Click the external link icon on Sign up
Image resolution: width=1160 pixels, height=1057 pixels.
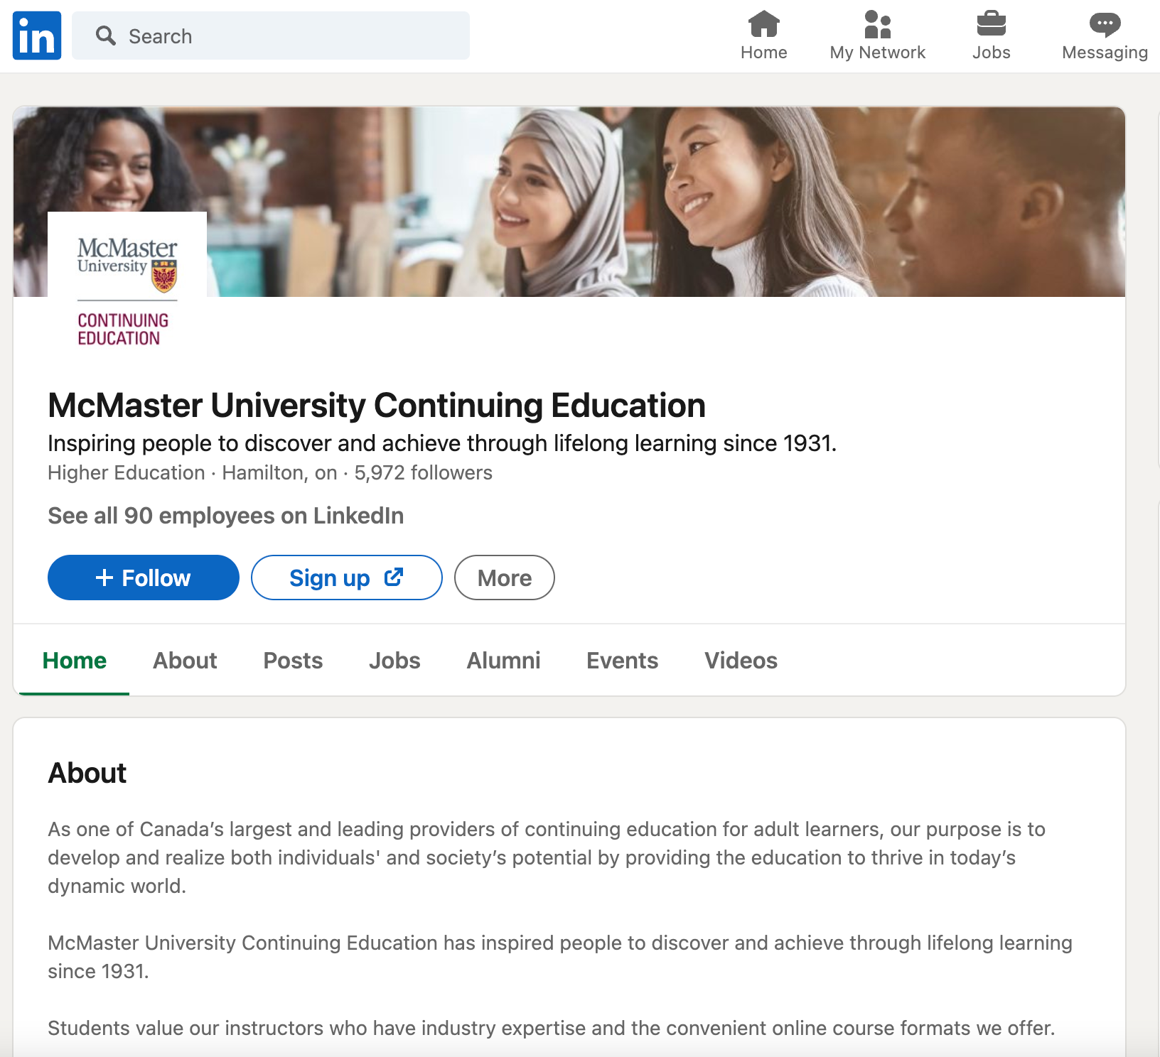click(394, 577)
